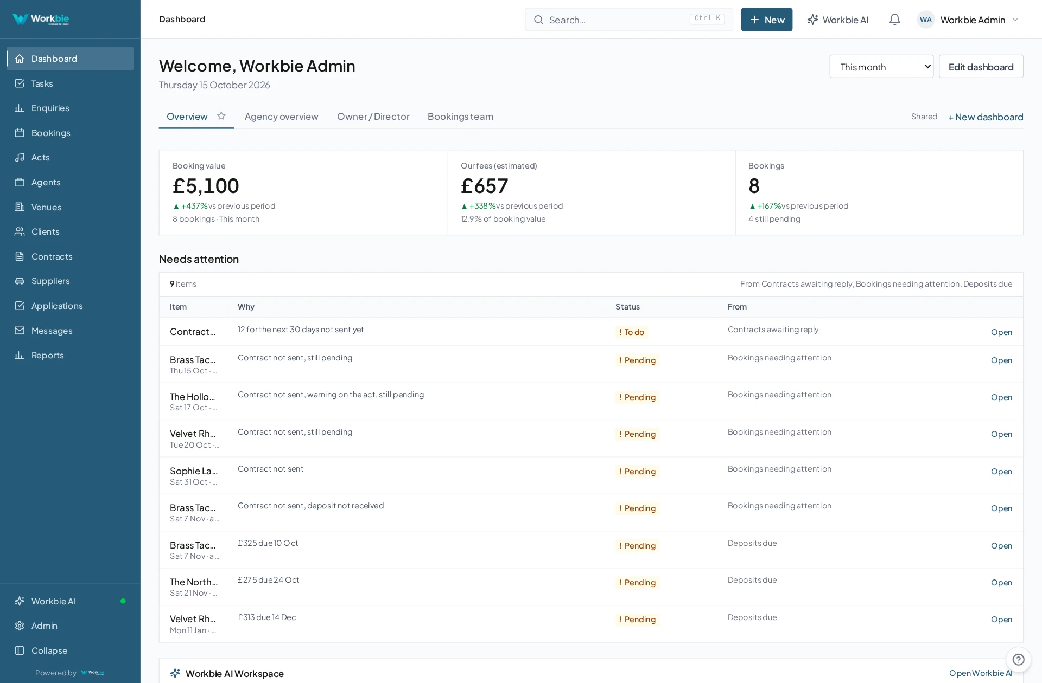Image resolution: width=1042 pixels, height=683 pixels.
Task: Star the Overview dashboard as favourite
Action: click(x=221, y=116)
